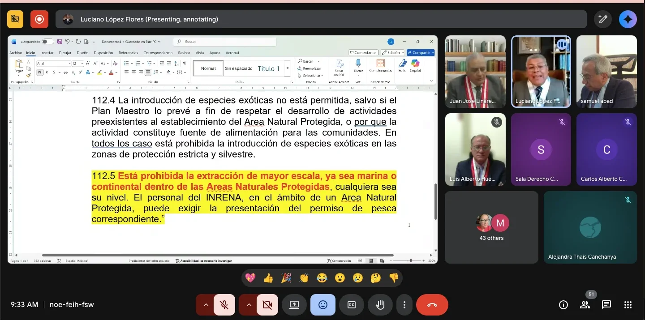The image size is (645, 320).
Task: Expand audio settings arrow beside microphone
Action: (x=206, y=305)
